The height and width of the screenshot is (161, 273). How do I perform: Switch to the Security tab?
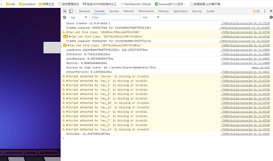coord(197,11)
